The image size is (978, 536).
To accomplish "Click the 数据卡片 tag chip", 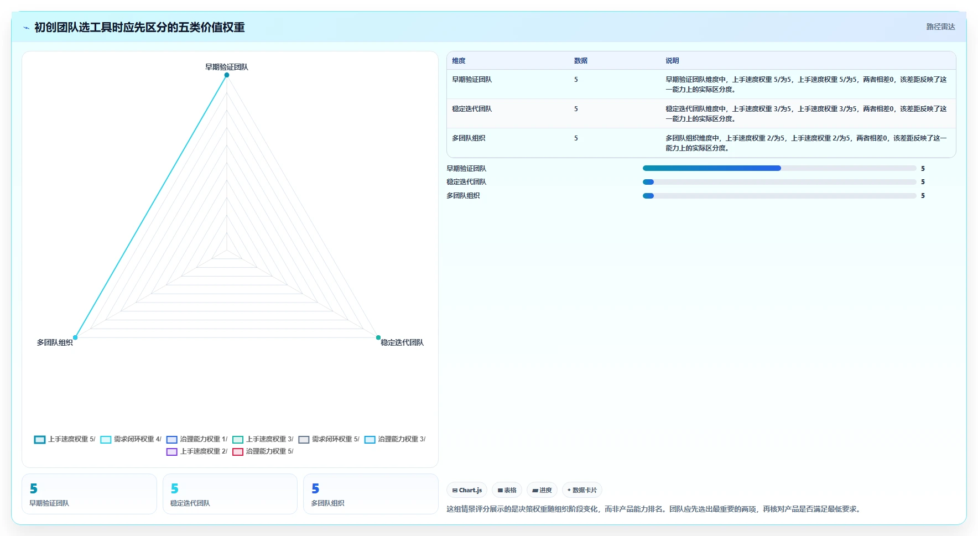I will click(582, 490).
